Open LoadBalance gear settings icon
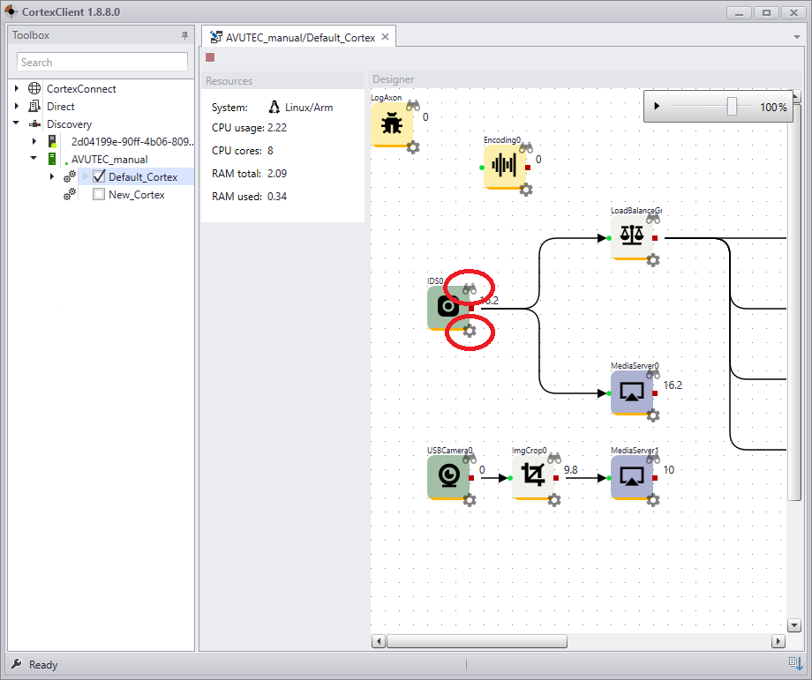812x680 pixels. [x=653, y=260]
